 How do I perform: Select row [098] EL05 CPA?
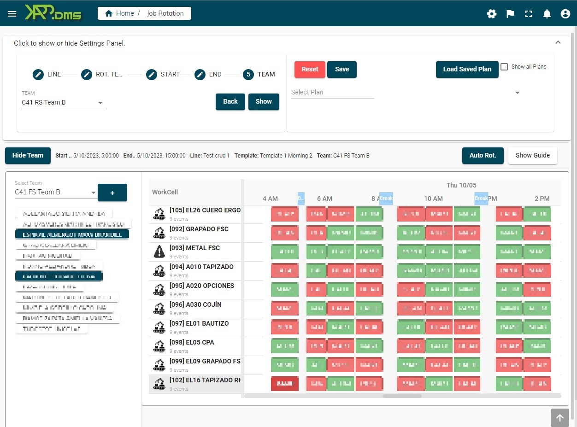click(195, 346)
